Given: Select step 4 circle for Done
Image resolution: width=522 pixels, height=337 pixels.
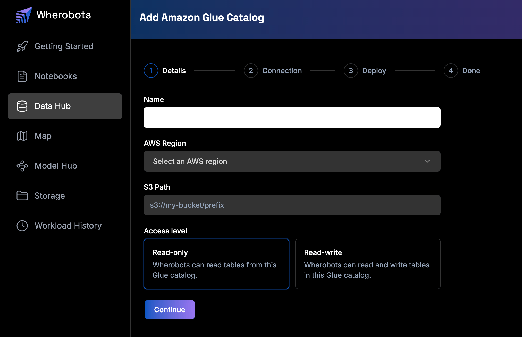Looking at the screenshot, I should pyautogui.click(x=451, y=71).
